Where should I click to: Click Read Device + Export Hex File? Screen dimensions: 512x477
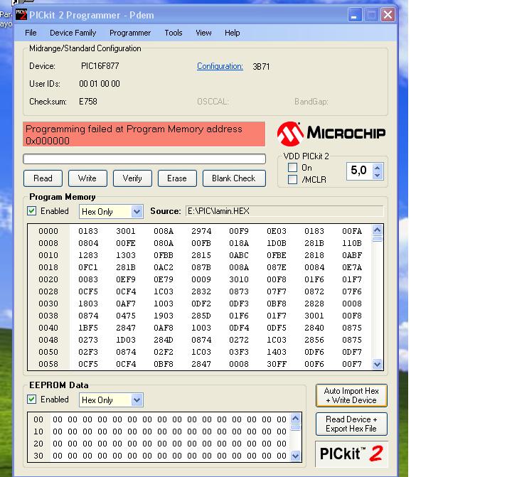pos(351,424)
